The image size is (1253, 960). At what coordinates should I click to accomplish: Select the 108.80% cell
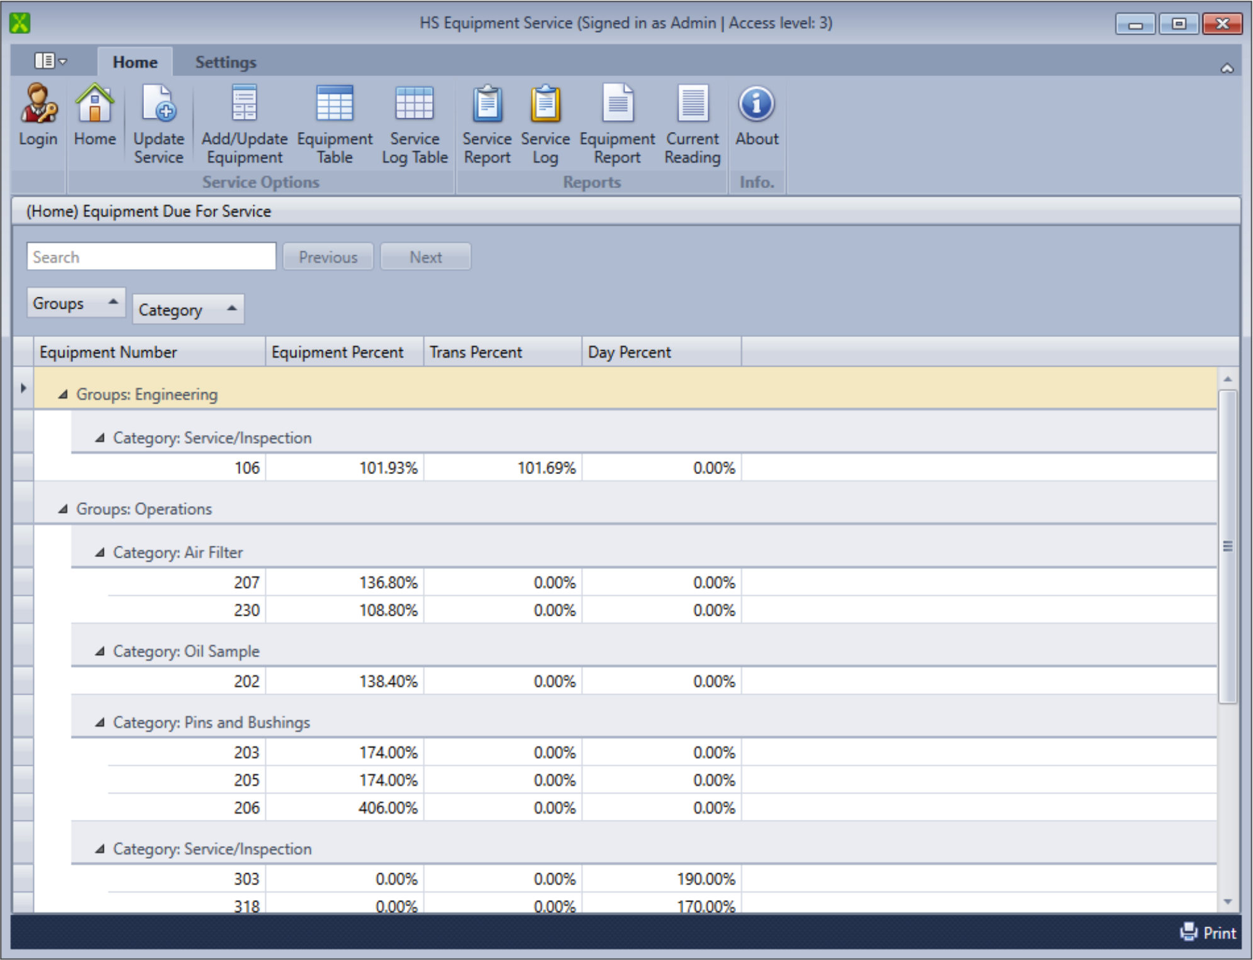[x=345, y=610]
